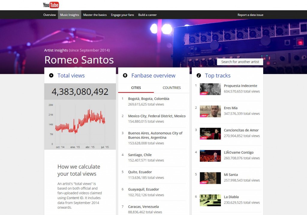Image resolution: width=307 pixels, height=215 pixels.
Task: Click the location pin icon beside Fanbase overview
Action: [125, 75]
